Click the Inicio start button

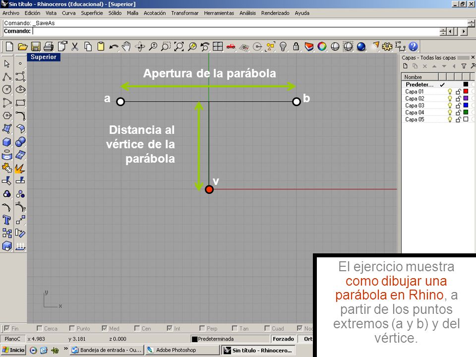coord(13,350)
